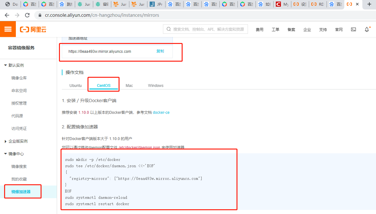Open the docker-ce documentation link

pos(161,113)
